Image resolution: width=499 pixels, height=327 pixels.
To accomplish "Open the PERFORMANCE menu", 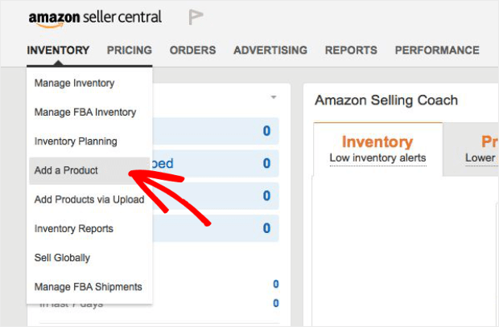I will click(x=437, y=50).
